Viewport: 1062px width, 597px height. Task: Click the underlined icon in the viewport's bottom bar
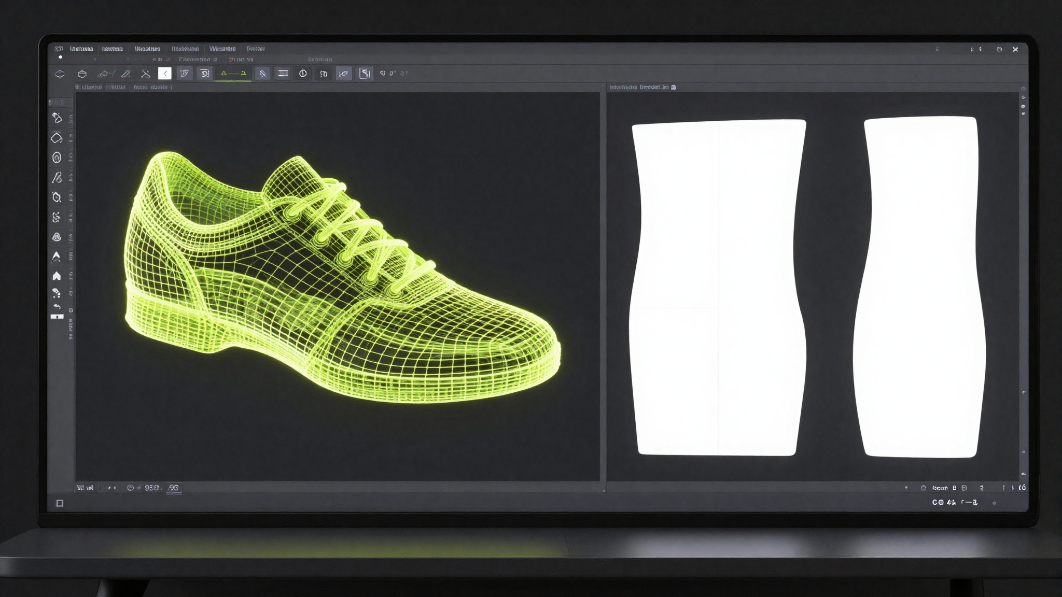point(174,488)
